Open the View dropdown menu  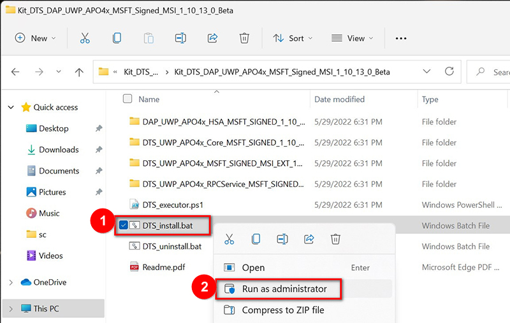point(352,38)
